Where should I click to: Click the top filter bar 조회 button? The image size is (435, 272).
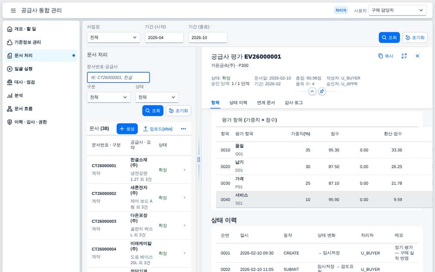click(x=389, y=37)
